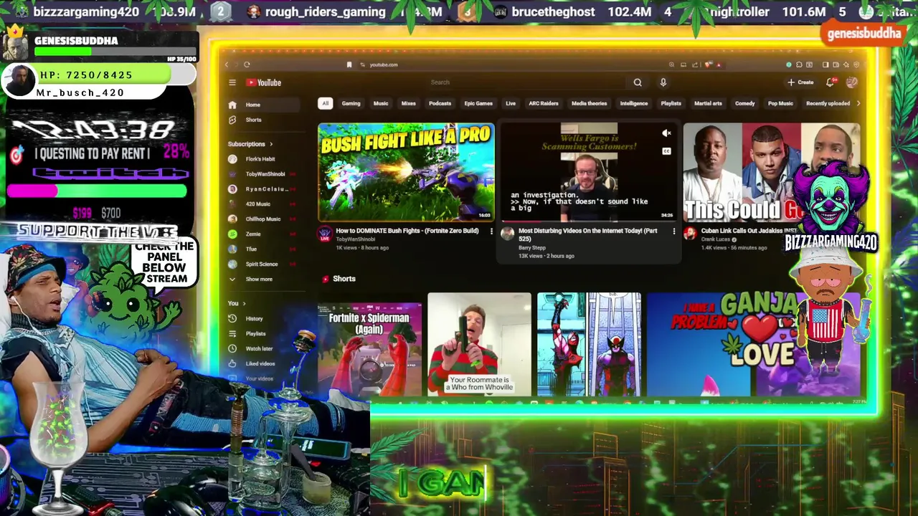Open the YouTube hamburger guide menu
The image size is (918, 516).
coord(232,82)
